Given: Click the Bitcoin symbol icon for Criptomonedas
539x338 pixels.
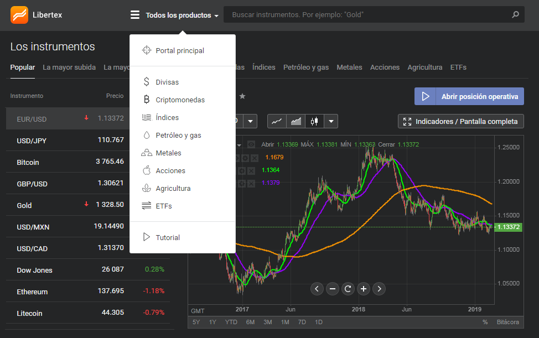Looking at the screenshot, I should (147, 100).
